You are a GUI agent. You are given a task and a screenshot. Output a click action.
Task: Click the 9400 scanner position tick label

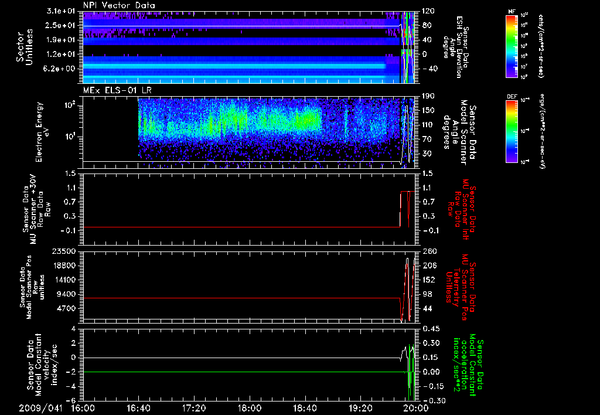(66, 294)
